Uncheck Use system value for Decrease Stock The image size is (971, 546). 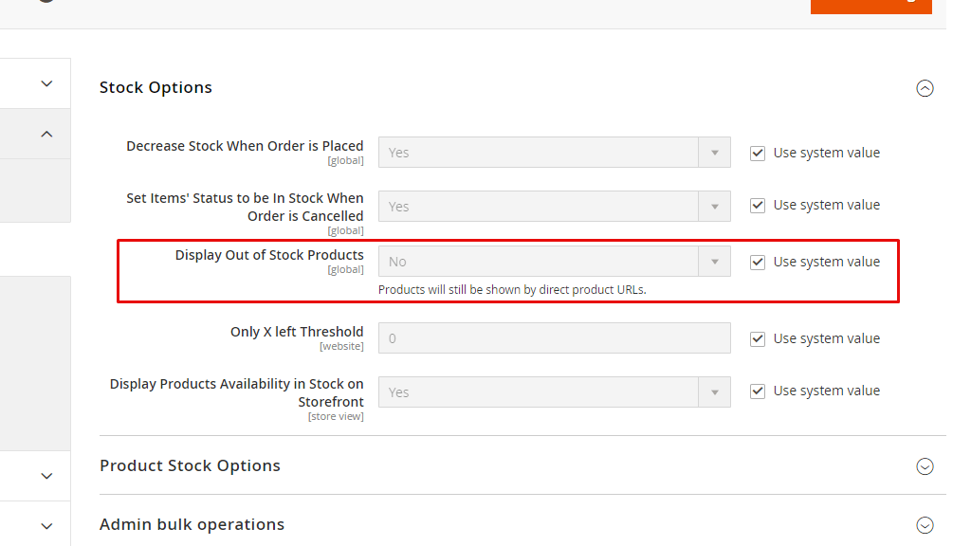point(758,153)
